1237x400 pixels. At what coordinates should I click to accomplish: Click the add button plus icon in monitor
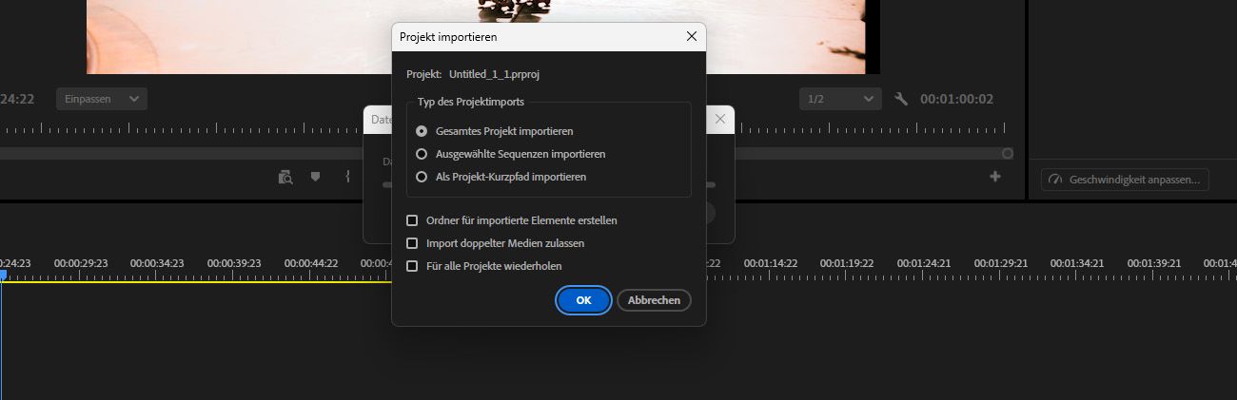coord(995,177)
